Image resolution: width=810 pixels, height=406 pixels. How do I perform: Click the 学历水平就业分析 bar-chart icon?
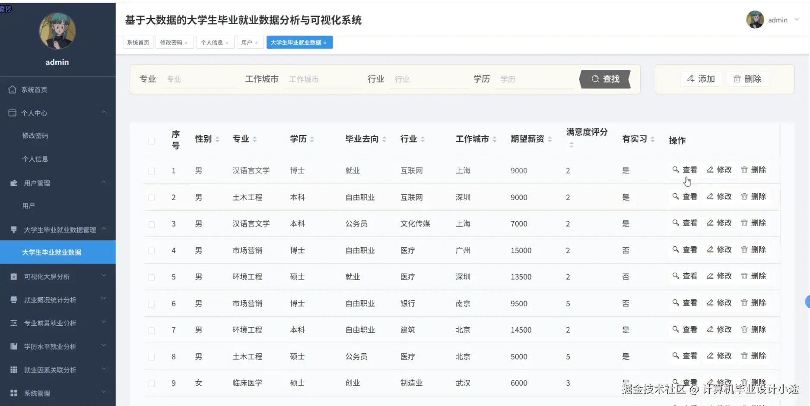tap(13, 346)
